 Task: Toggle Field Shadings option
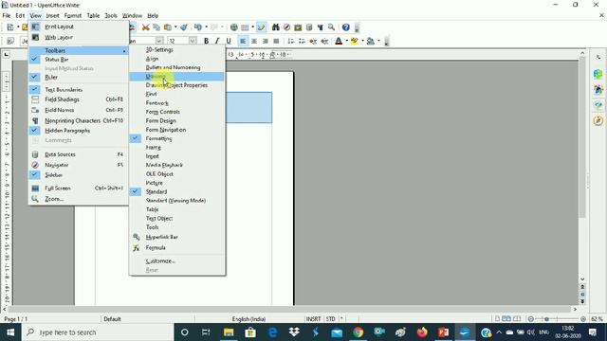78,99
